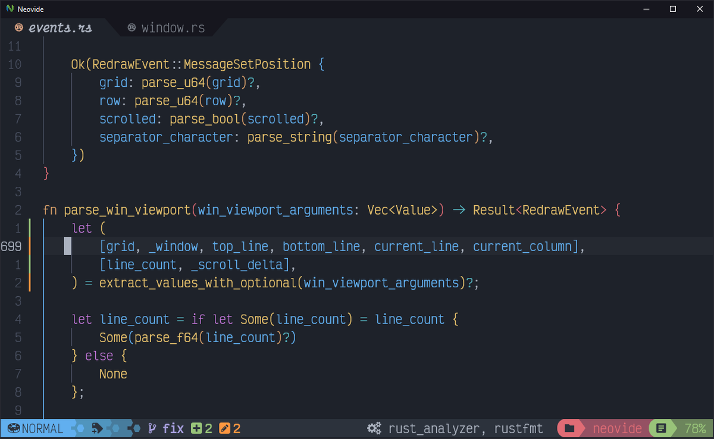Click the 'fix' branch name in the statusline

coord(173,428)
